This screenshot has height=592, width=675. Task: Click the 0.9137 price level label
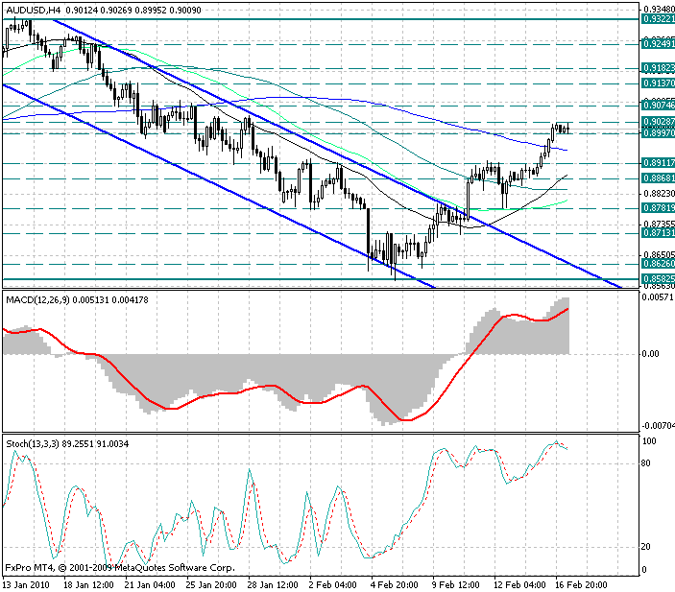coord(658,83)
